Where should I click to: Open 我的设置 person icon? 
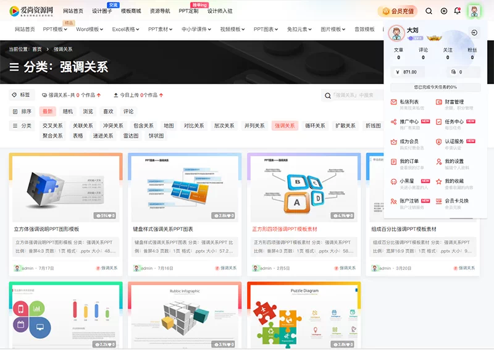[x=438, y=162]
